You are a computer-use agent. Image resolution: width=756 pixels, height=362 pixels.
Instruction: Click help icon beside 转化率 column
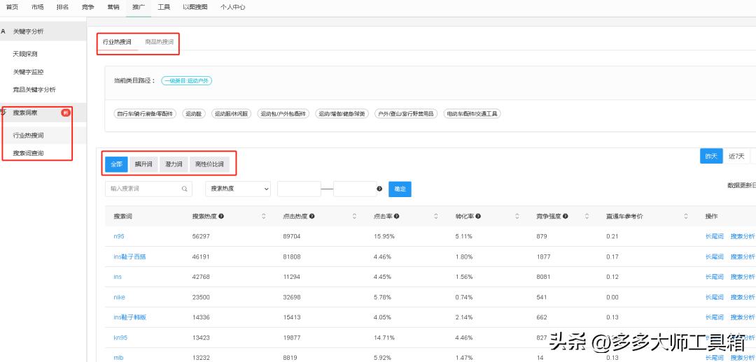tap(478, 217)
